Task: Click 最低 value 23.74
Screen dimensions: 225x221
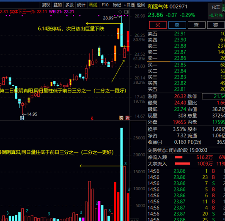Action: (x=180, y=109)
